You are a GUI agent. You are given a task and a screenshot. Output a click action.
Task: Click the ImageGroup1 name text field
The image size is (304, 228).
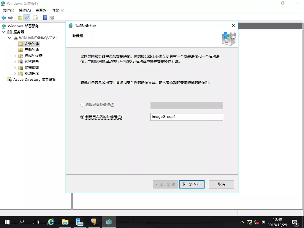coord(187,117)
